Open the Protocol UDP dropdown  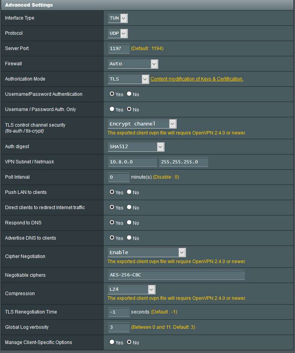point(118,33)
